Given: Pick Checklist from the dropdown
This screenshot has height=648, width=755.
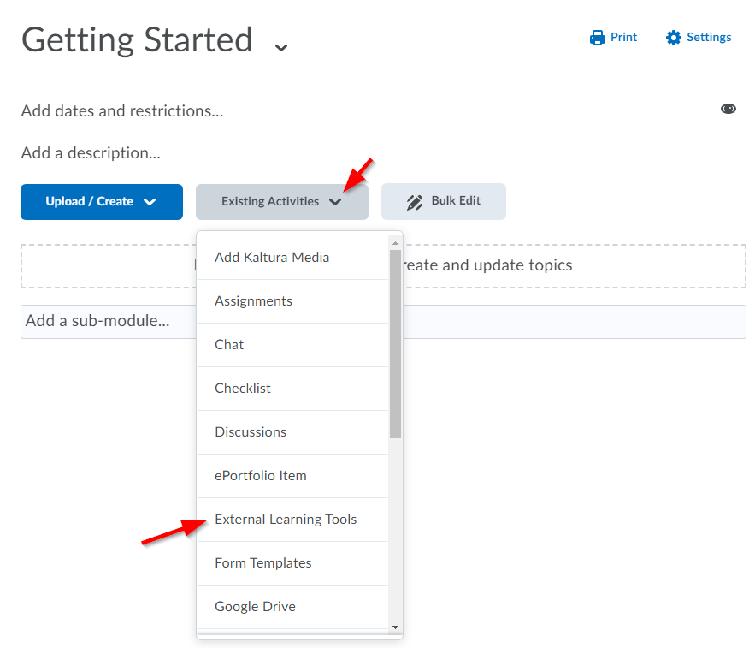Looking at the screenshot, I should pos(243,389).
